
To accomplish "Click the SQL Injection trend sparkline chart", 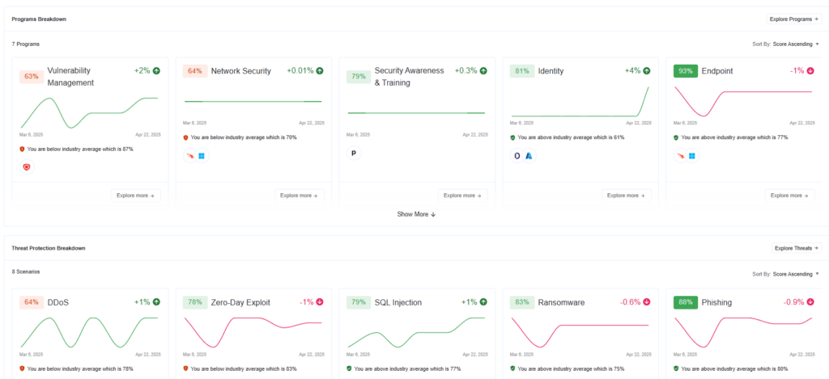I will coord(417,333).
